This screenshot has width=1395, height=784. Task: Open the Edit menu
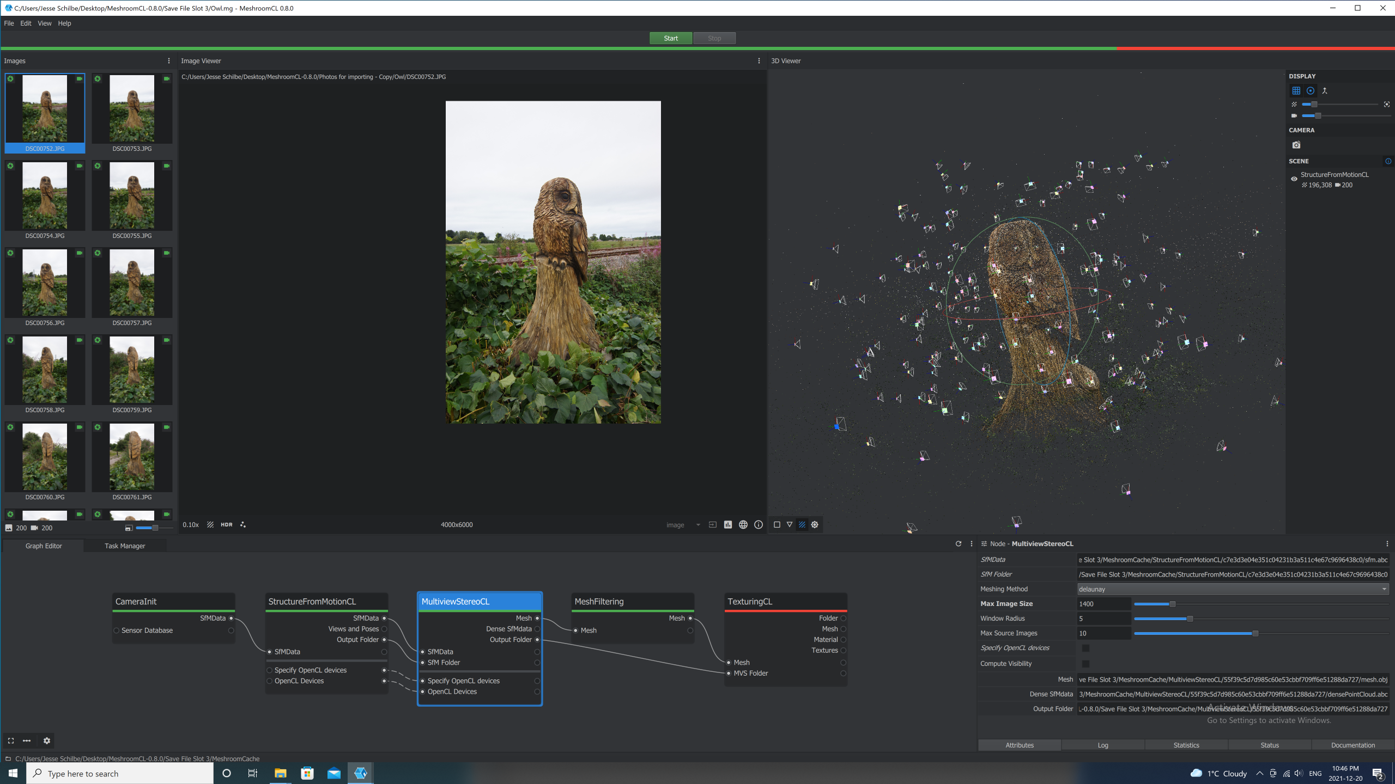[26, 23]
